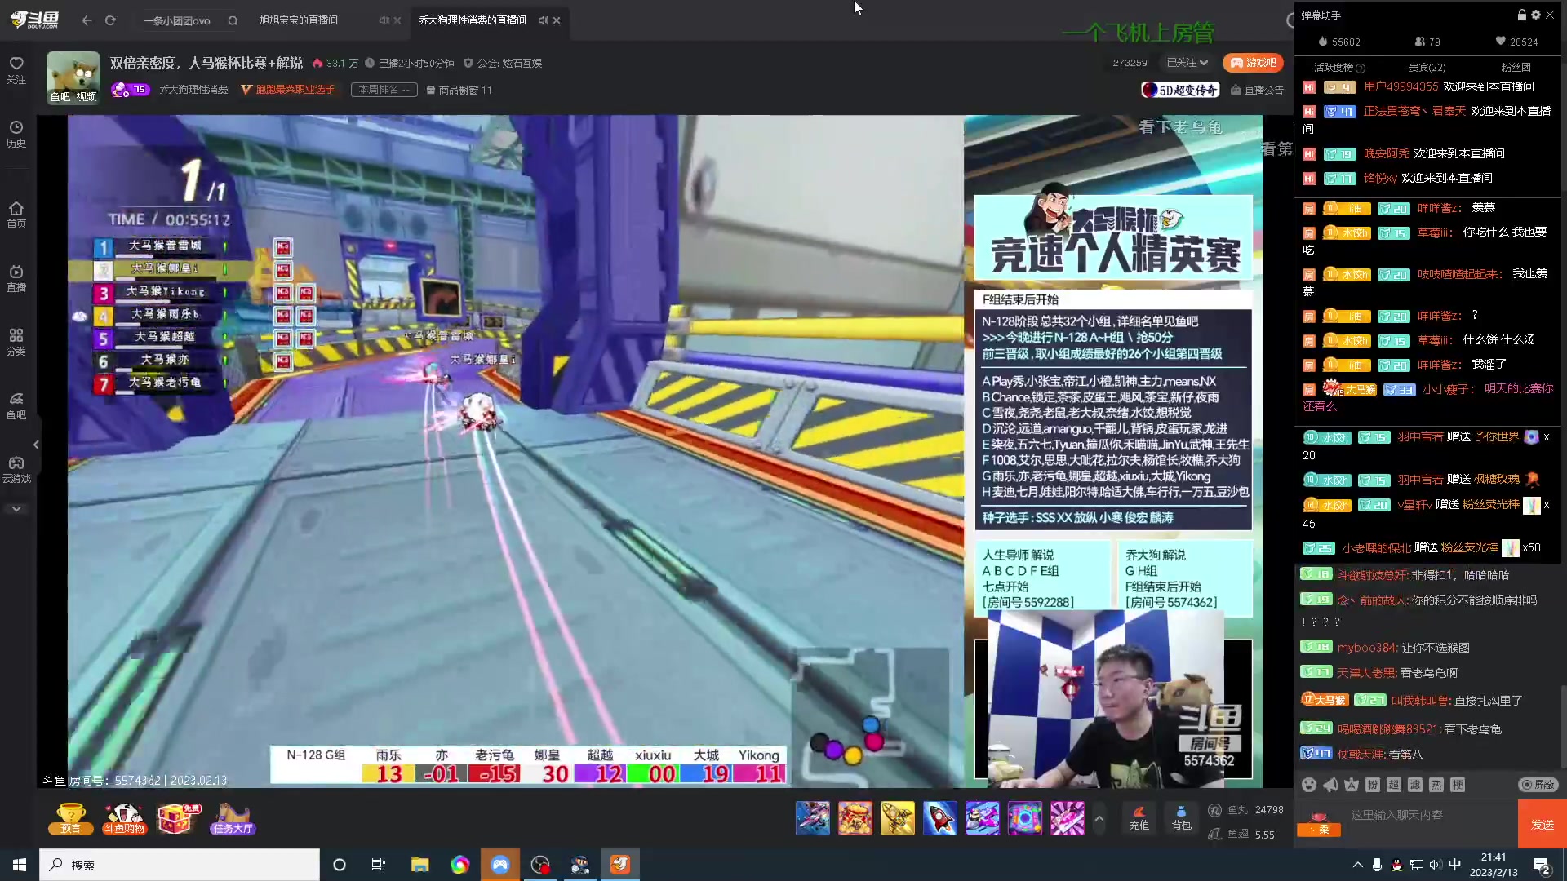This screenshot has height=881, width=1567.
Task: Switch to the 旭旭宝宝的直播间 tab
Action: pyautogui.click(x=299, y=20)
